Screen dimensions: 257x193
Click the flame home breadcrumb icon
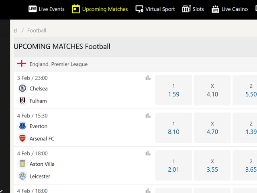(16, 31)
